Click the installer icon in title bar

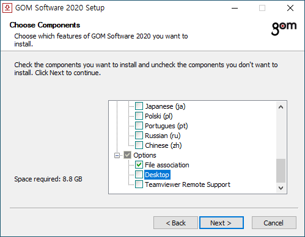[x=7, y=8]
